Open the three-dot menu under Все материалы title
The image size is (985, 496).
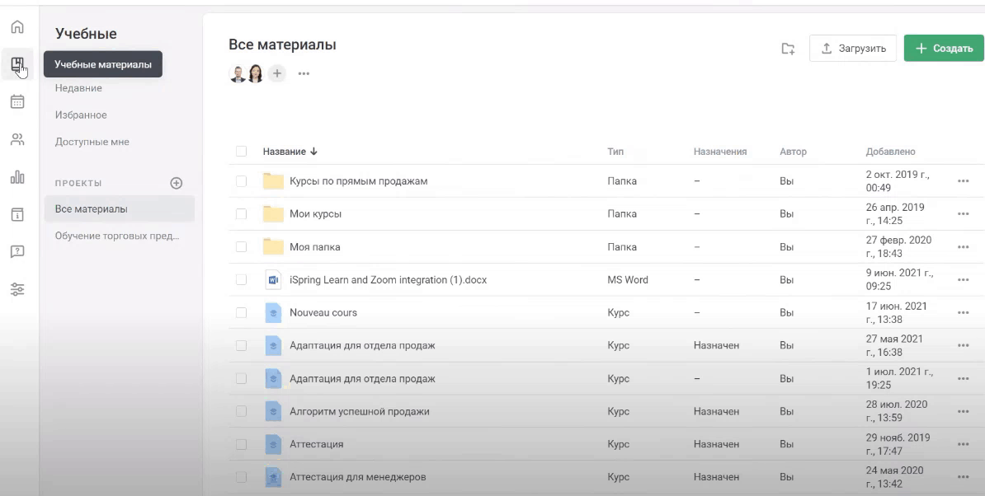tap(304, 74)
